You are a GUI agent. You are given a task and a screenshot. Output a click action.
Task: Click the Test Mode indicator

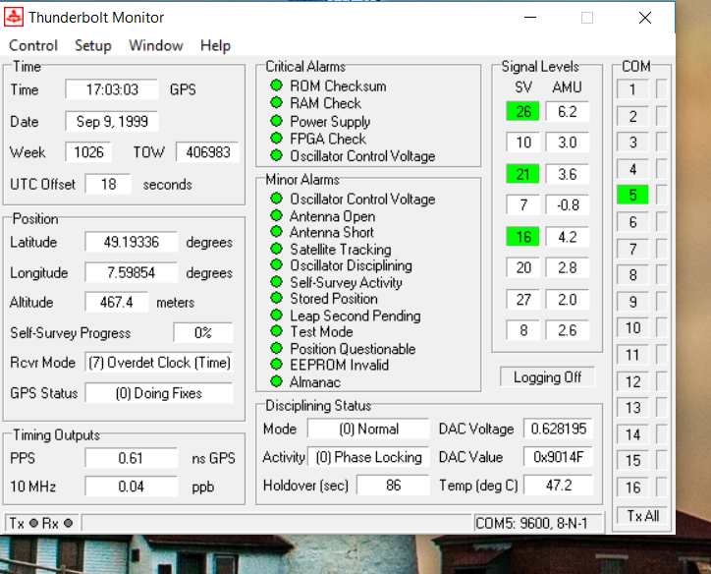pyautogui.click(x=276, y=331)
